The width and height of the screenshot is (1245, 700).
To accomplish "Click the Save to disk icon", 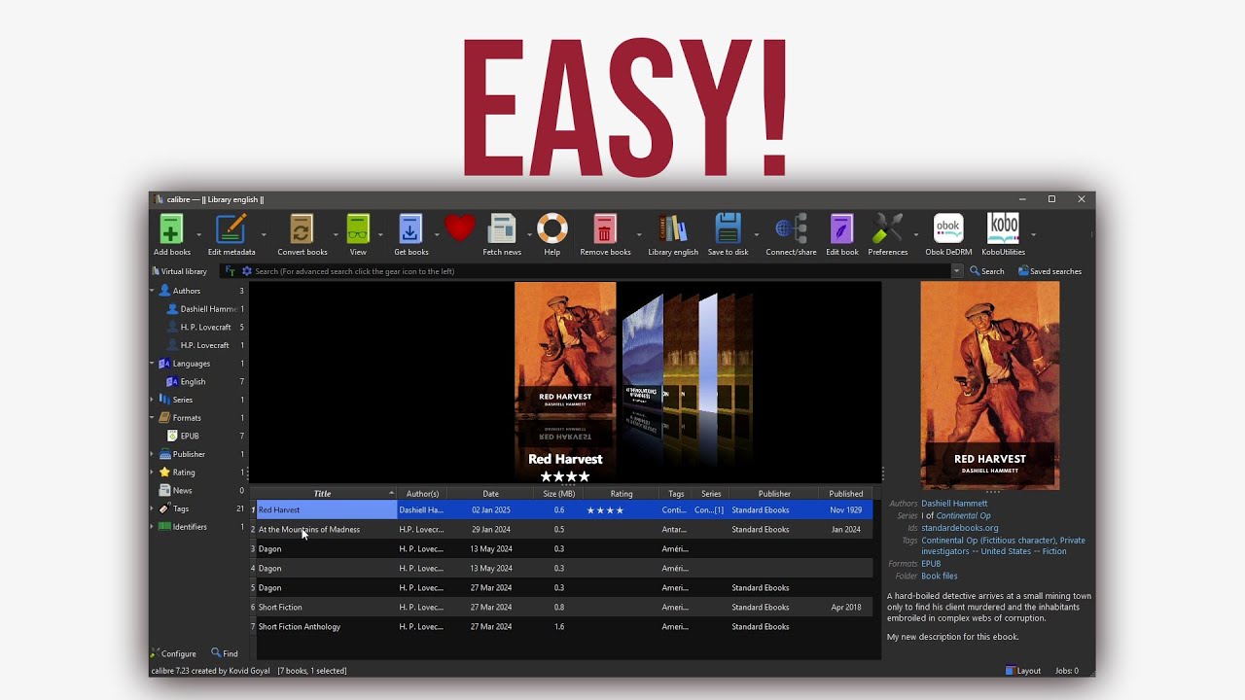I will click(728, 229).
